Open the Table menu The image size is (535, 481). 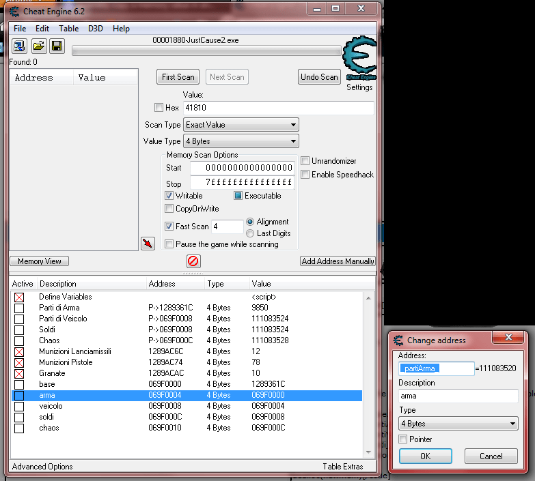click(x=68, y=29)
